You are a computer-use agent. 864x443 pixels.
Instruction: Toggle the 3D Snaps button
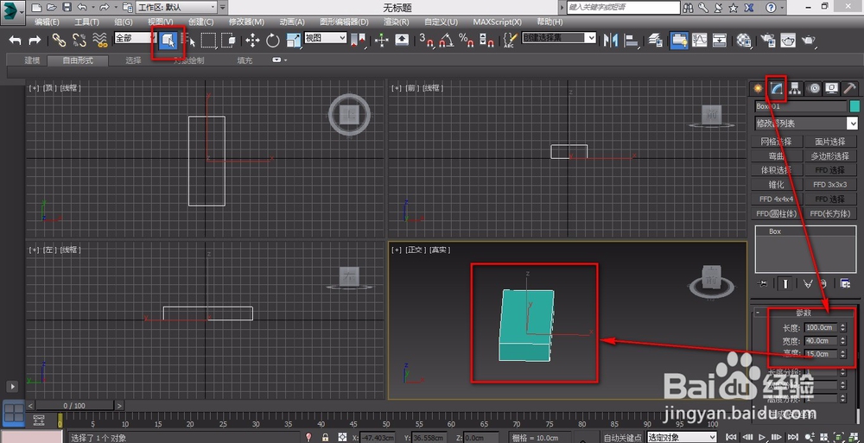click(426, 41)
